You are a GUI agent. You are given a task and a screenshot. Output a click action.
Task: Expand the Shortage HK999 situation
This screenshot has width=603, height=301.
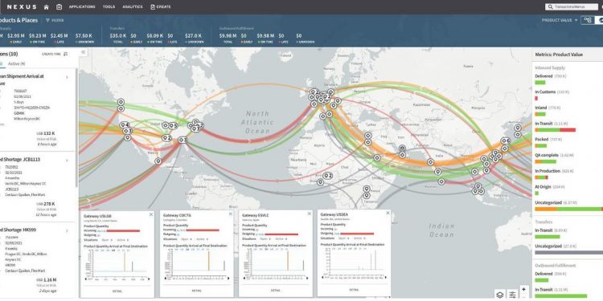tap(67, 230)
